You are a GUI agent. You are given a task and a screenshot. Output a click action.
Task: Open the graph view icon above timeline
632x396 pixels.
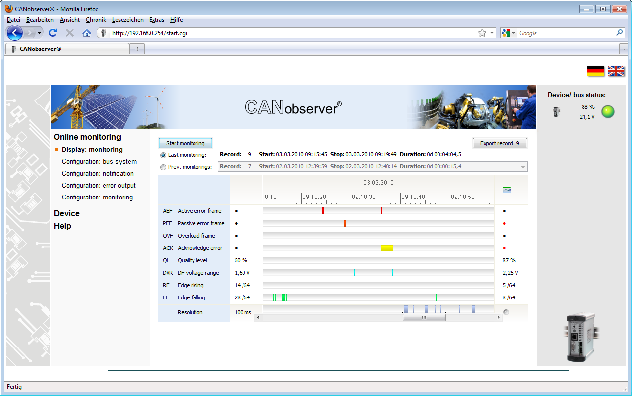(x=506, y=190)
